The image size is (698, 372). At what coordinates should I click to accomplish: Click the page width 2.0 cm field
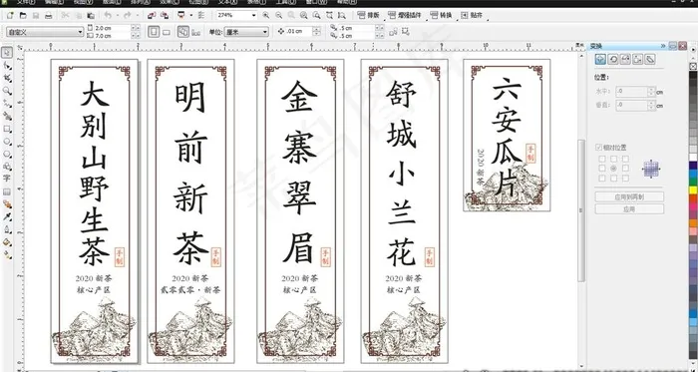(113, 28)
